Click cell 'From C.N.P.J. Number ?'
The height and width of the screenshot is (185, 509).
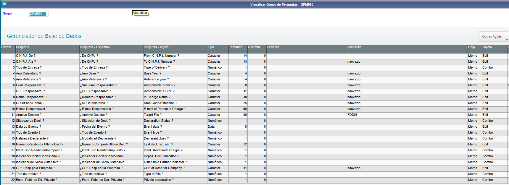click(175, 56)
